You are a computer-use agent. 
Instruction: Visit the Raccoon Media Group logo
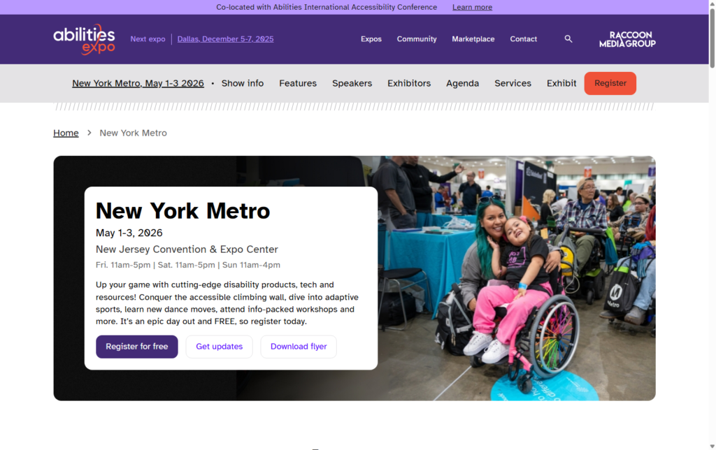click(627, 39)
